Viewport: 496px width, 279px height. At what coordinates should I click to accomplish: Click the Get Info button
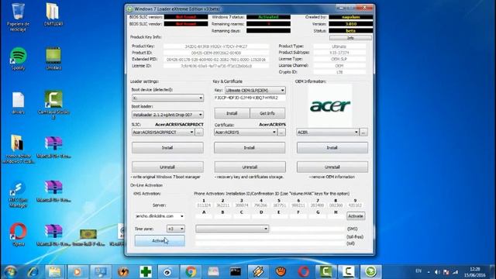267,113
